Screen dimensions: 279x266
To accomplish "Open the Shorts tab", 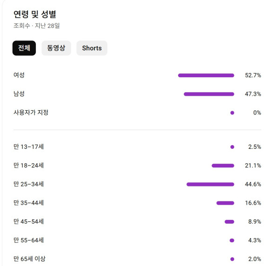I will click(x=92, y=48).
